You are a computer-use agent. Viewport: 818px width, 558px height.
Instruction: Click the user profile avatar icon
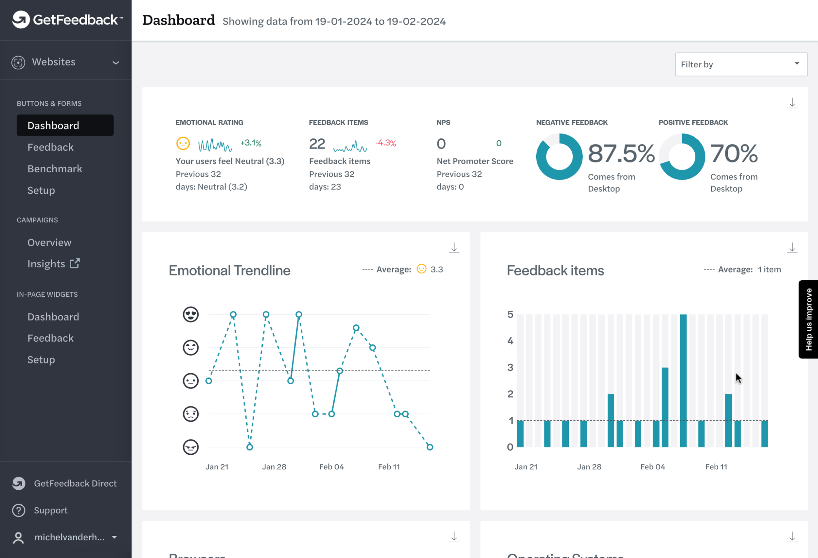(18, 537)
